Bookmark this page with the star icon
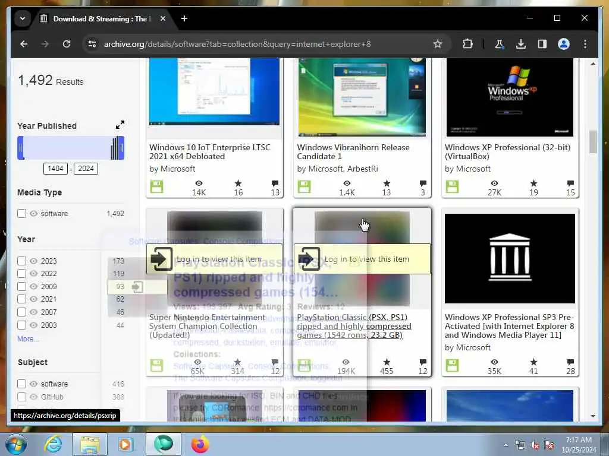Viewport: 609px width, 456px height. click(438, 44)
